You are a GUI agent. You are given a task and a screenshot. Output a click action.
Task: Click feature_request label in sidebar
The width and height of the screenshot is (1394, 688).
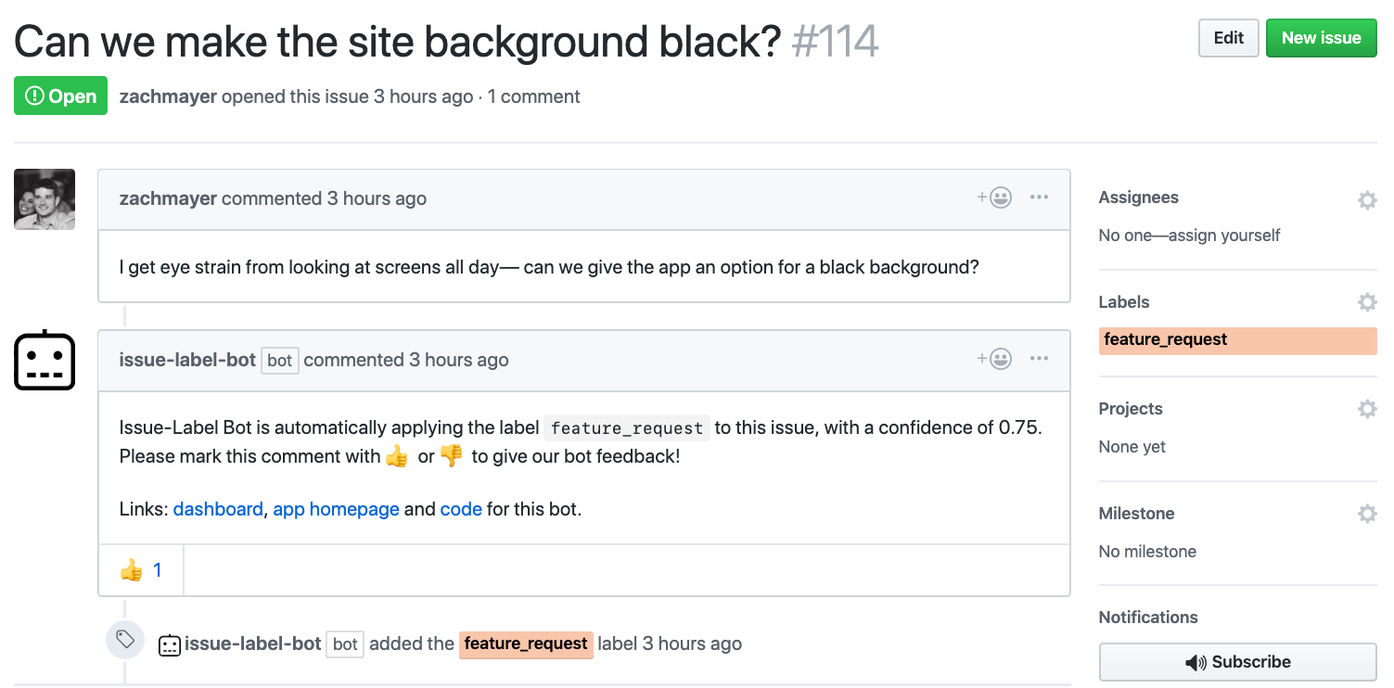1166,340
